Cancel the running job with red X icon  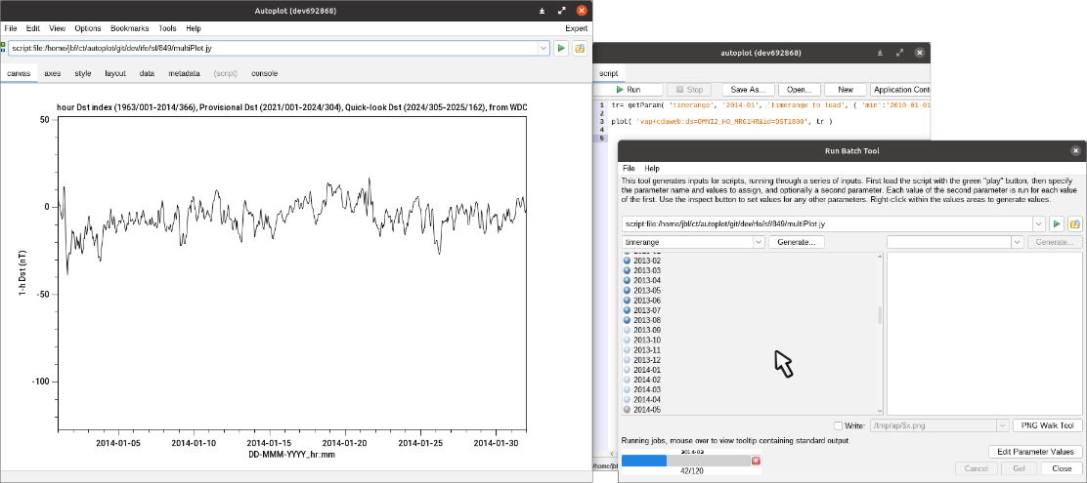[x=756, y=461]
